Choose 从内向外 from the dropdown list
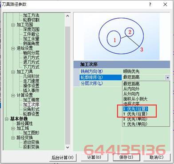174x164 pixels. point(131,89)
